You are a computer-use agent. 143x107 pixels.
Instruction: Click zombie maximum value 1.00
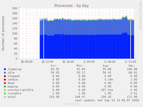pyautogui.click(x=134, y=80)
